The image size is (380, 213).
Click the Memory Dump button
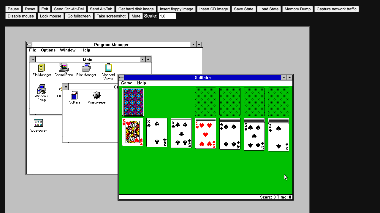(298, 9)
